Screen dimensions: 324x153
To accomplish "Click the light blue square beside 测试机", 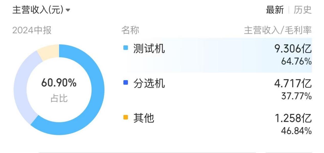I will (x=125, y=48).
